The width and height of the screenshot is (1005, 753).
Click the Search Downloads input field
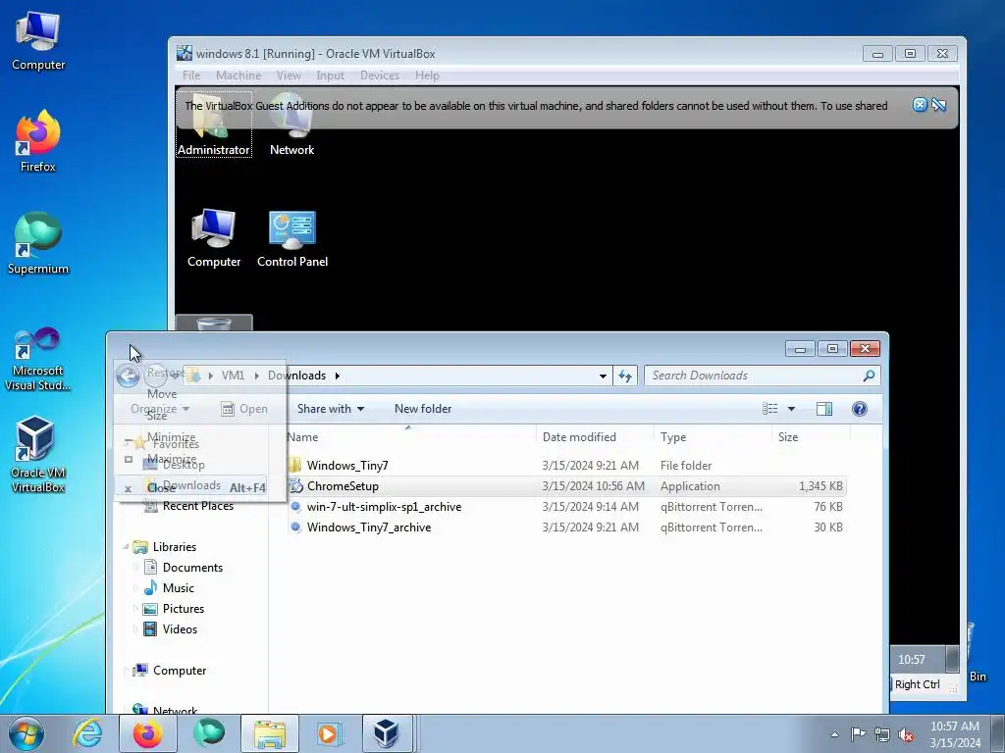[754, 376]
